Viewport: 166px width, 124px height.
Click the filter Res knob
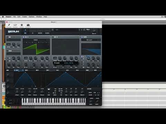click(x=93, y=58)
